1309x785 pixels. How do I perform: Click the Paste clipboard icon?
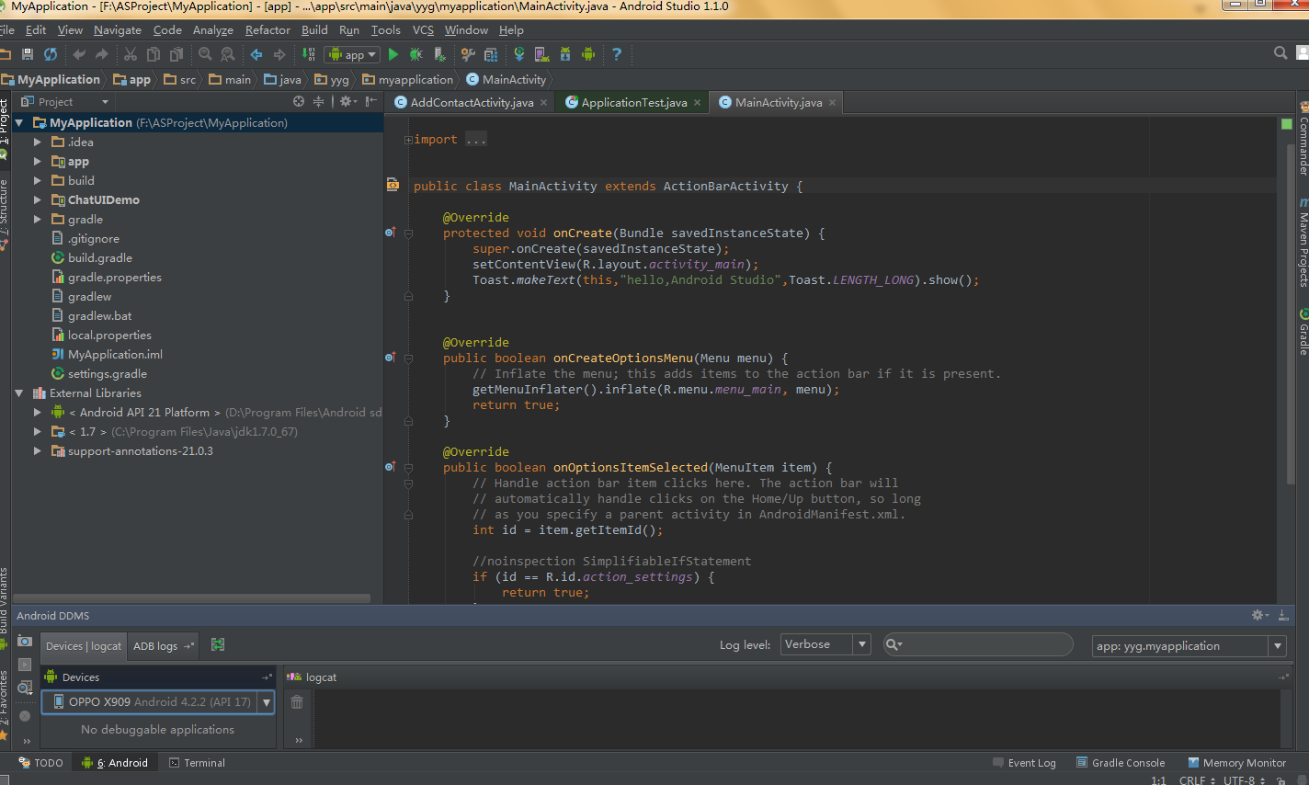(175, 55)
